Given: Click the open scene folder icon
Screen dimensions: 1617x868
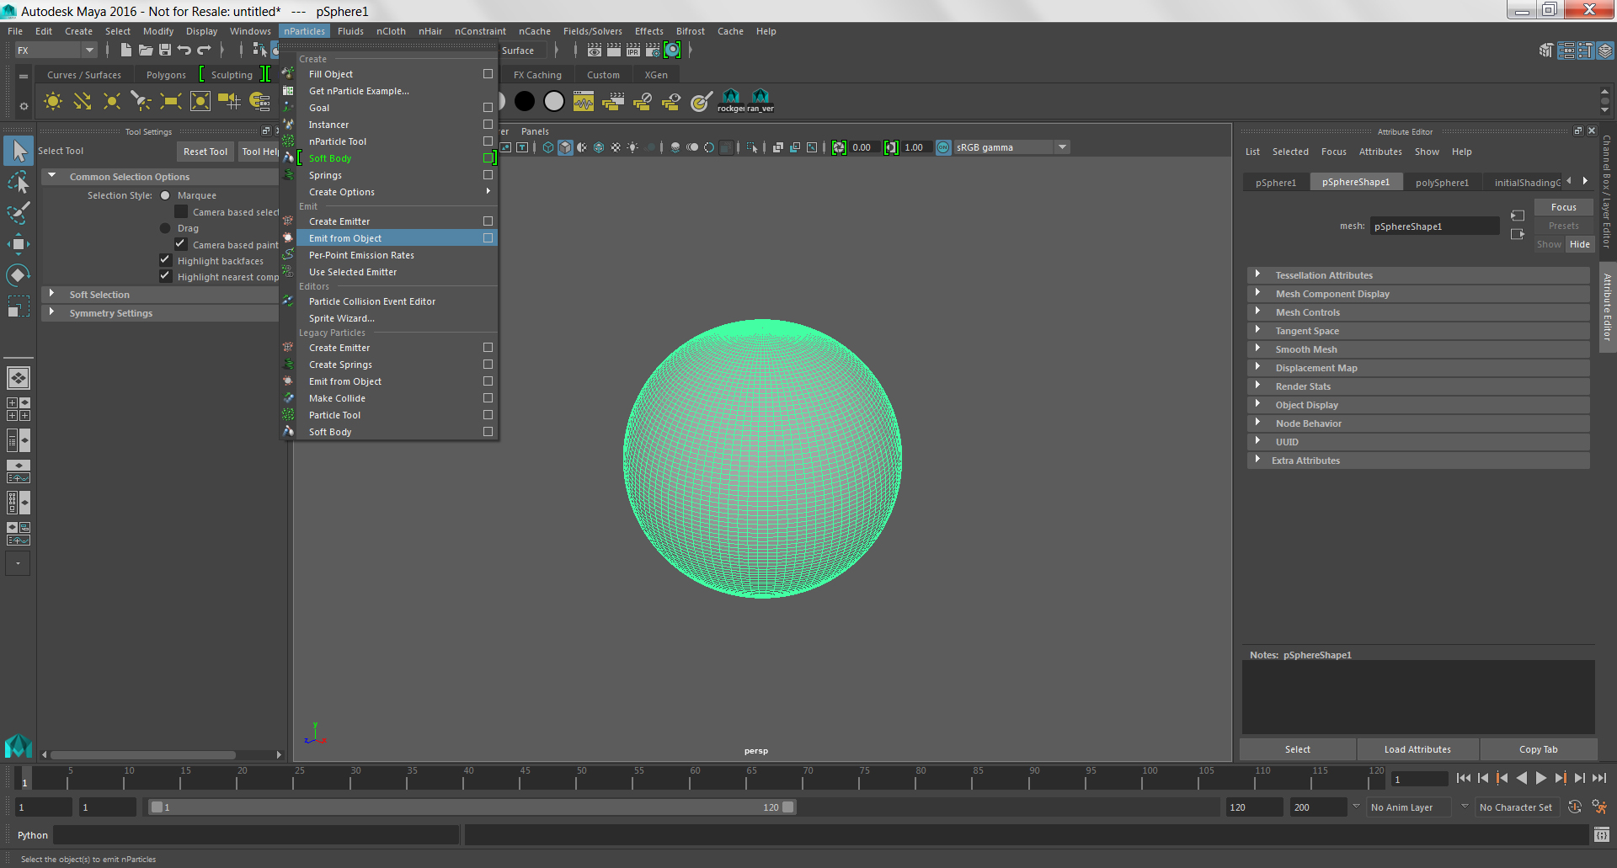Looking at the screenshot, I should click(x=146, y=51).
